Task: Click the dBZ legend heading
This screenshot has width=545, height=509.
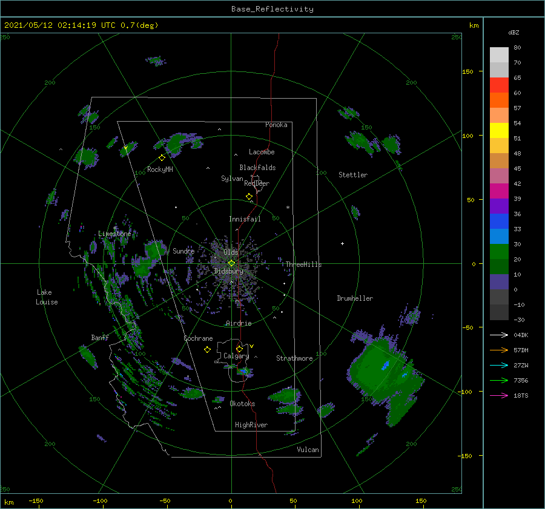Action: tap(514, 33)
